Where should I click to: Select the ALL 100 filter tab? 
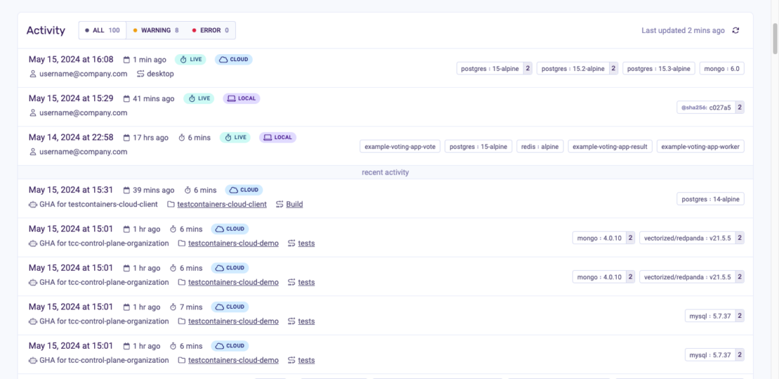pyautogui.click(x=102, y=30)
